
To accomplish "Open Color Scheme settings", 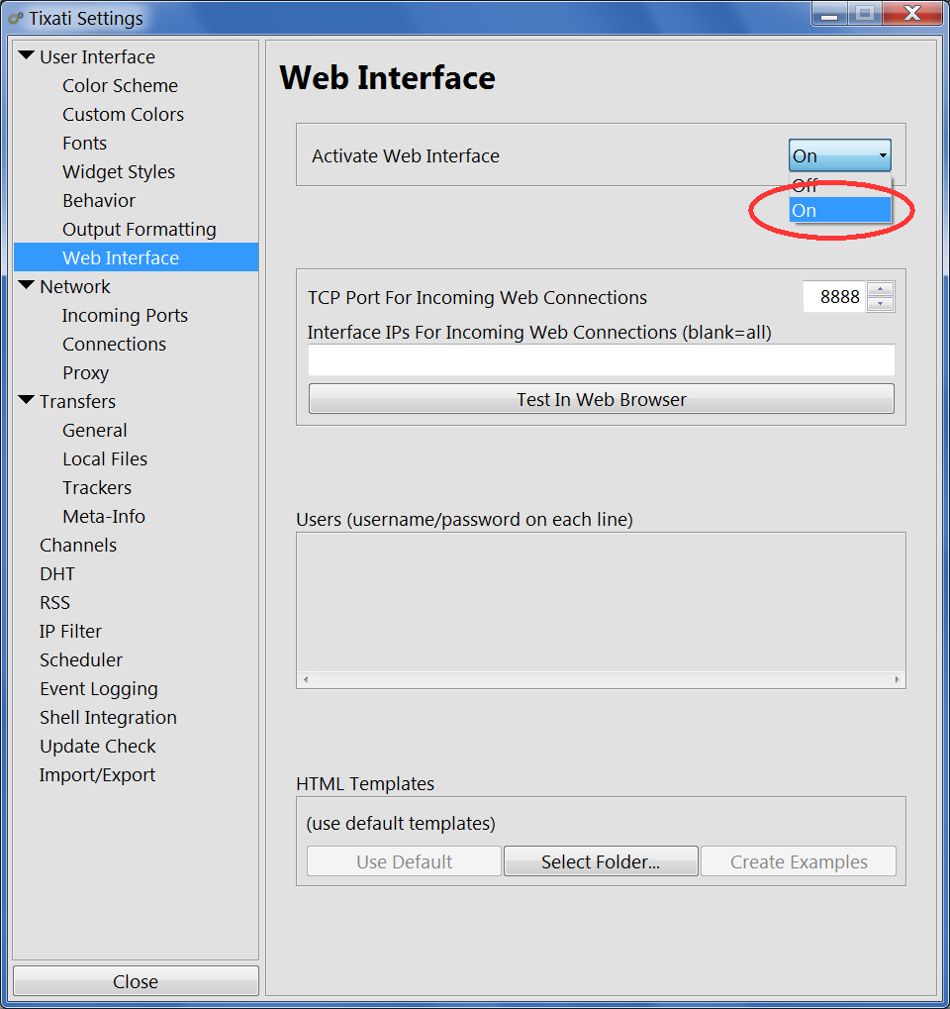I will 121,85.
